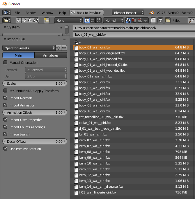Remove operator preset with minus
This screenshot has height=199, width=195.
64,48
